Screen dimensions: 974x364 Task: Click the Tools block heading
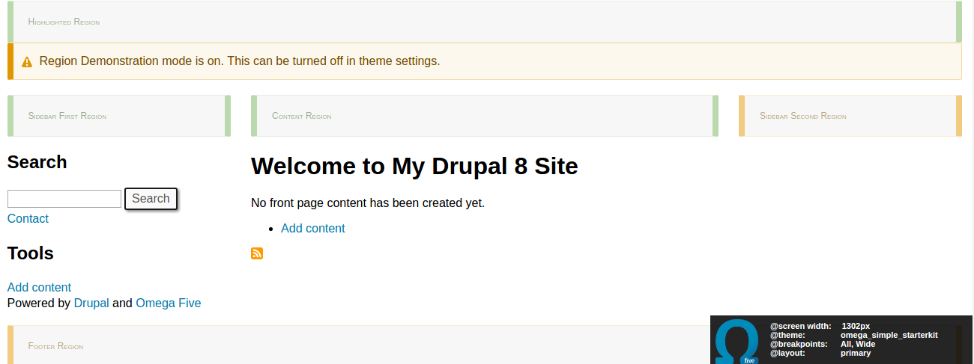[31, 253]
